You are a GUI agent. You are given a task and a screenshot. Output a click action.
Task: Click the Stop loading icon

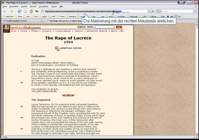tap(25, 11)
